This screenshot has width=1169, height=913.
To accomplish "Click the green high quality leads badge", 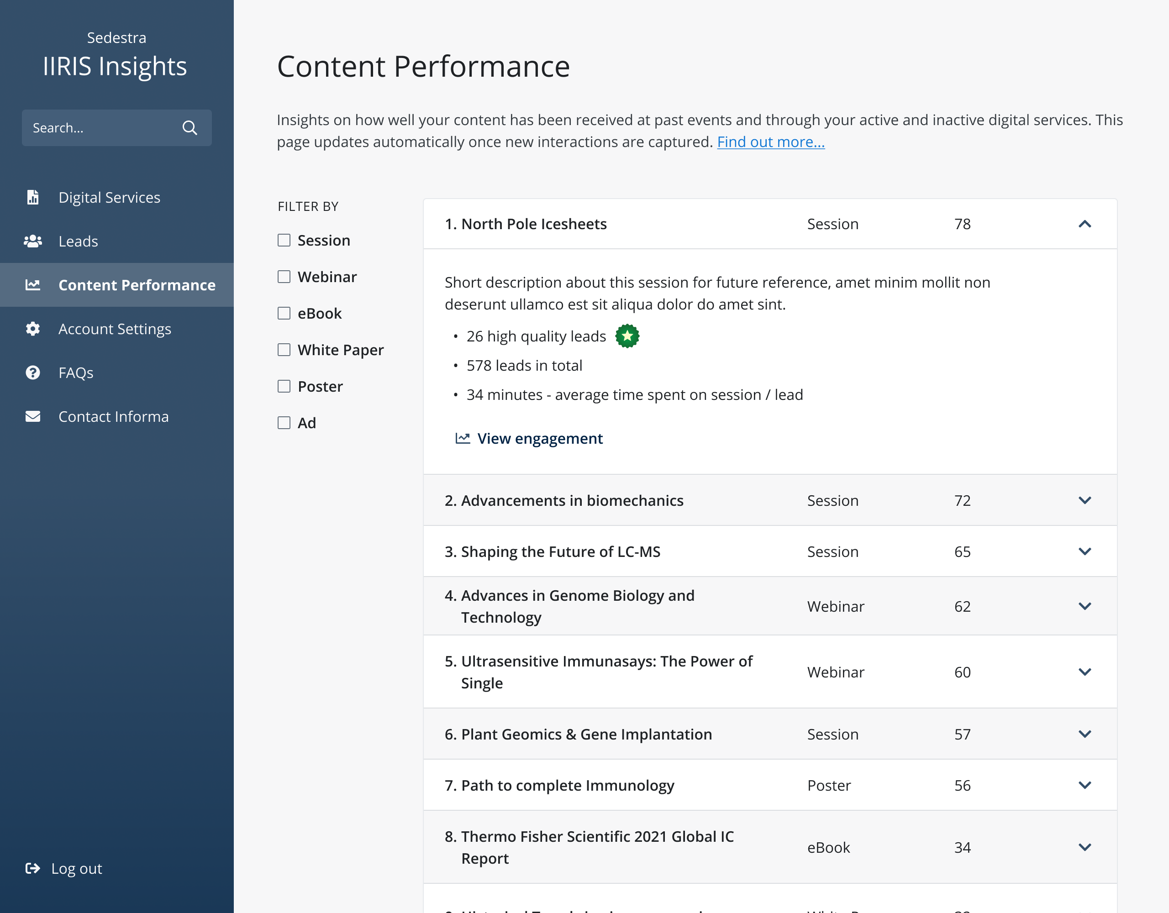I will [x=627, y=336].
